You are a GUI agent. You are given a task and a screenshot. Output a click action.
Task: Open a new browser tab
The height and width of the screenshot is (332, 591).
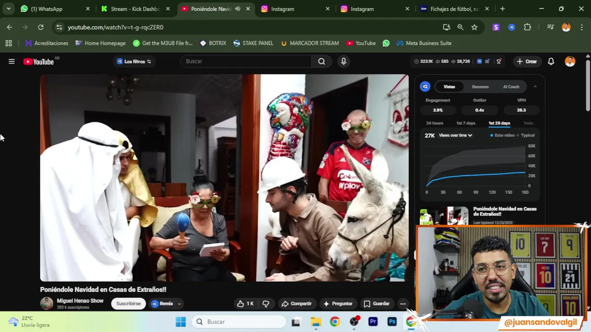tap(502, 9)
